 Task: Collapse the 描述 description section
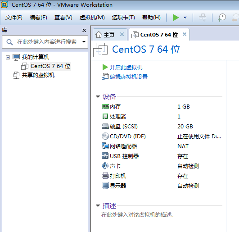click(98, 205)
